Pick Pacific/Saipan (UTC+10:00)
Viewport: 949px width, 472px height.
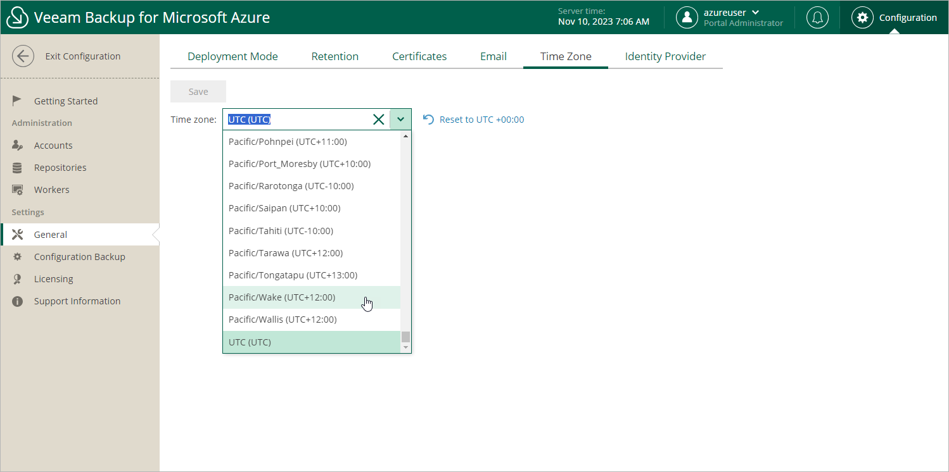(312, 208)
